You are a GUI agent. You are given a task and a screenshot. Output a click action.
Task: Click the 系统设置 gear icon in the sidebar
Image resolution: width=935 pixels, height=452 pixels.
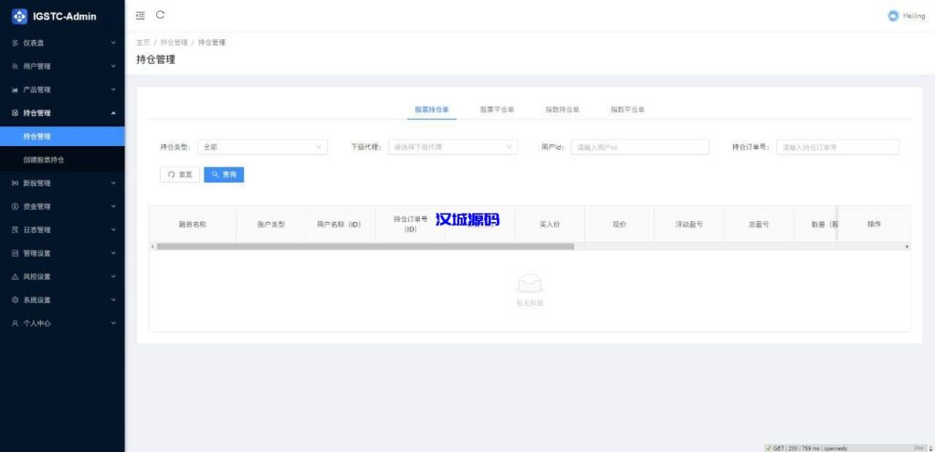[15, 300]
